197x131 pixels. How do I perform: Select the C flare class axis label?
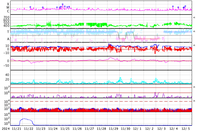point(8,11)
